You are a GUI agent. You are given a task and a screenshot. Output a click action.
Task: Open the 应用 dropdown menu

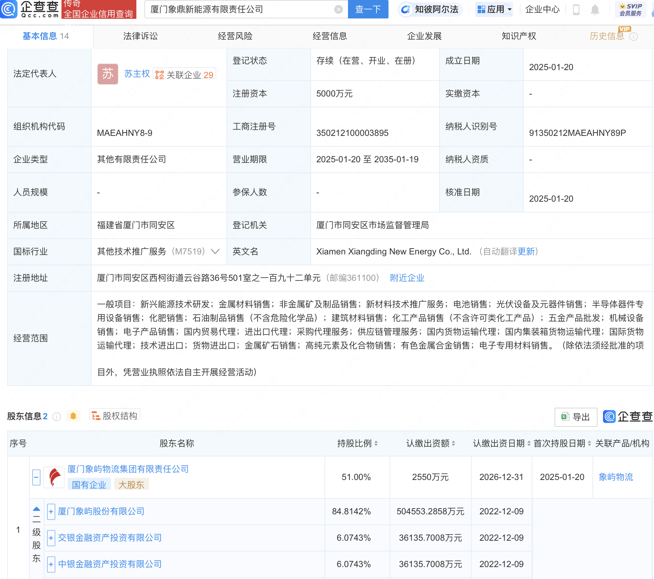point(494,9)
